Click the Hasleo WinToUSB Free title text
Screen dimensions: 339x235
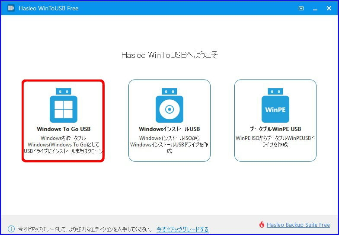pos(48,8)
